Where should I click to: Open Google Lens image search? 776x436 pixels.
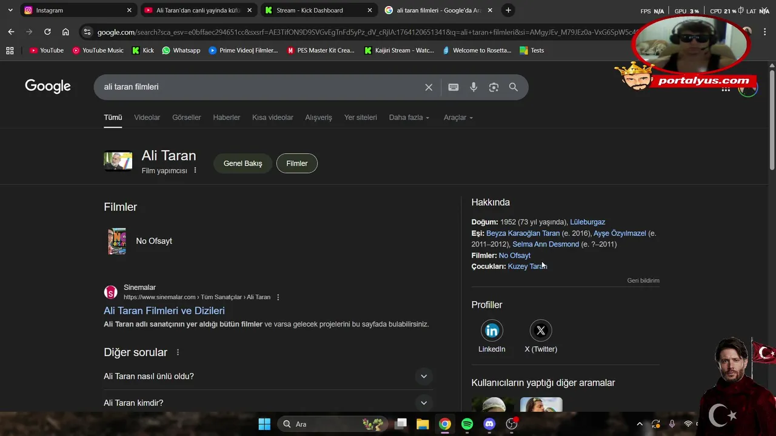point(493,87)
